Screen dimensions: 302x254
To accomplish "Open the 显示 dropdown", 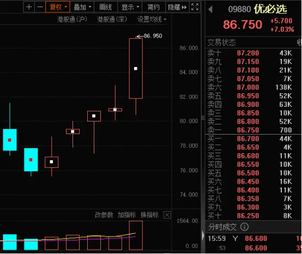I will [x=130, y=7].
